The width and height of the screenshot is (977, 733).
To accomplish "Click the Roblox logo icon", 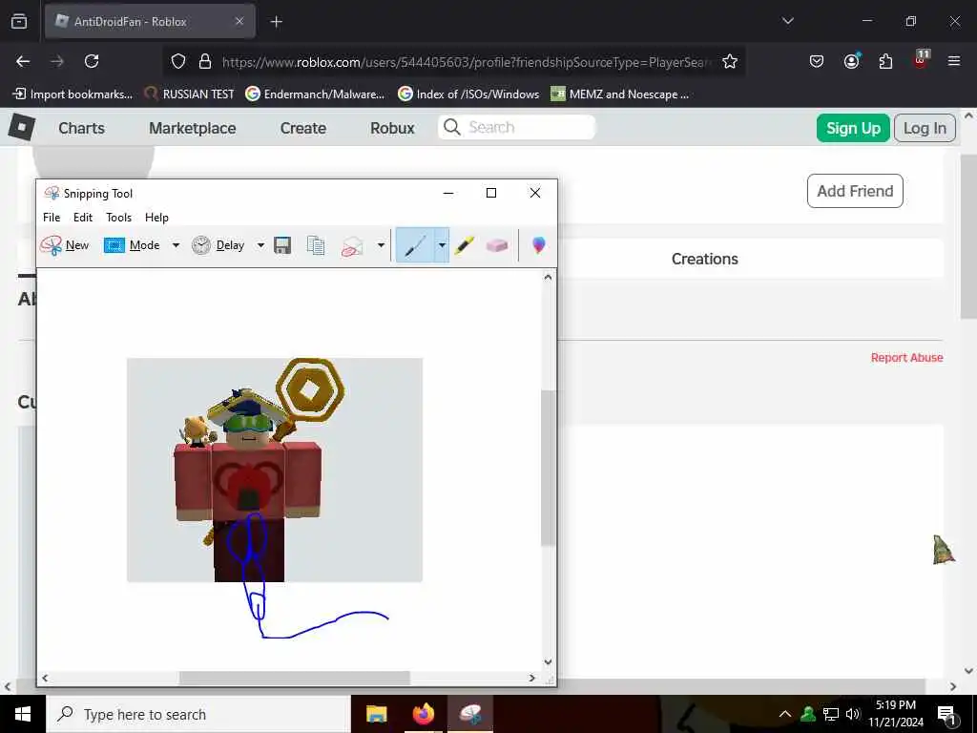I will [22, 128].
